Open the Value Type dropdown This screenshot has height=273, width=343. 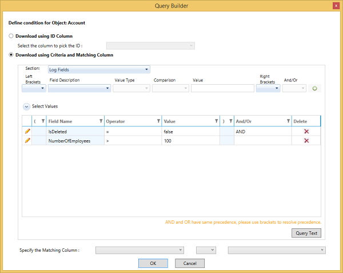tap(131, 88)
